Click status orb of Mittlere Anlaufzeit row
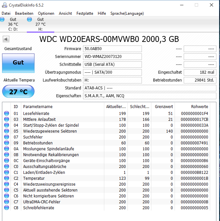The width and height of the screenshot is (220, 221). pyautogui.click(x=7, y=119)
